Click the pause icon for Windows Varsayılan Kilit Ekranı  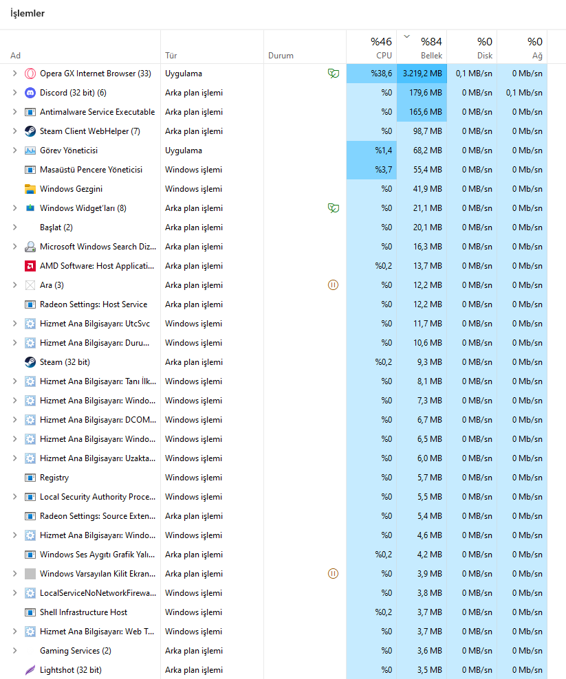(333, 574)
